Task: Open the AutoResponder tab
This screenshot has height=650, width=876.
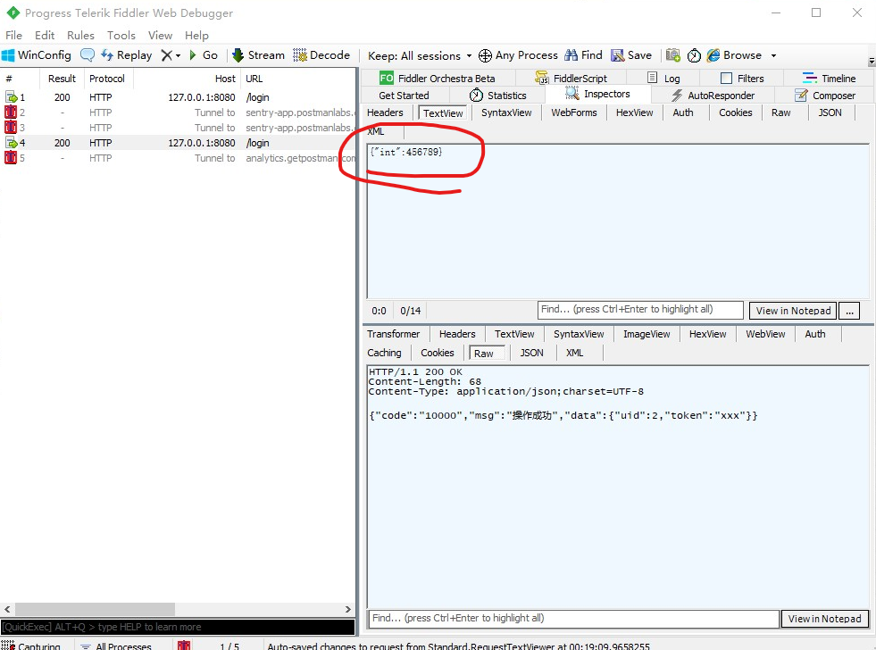Action: point(713,96)
